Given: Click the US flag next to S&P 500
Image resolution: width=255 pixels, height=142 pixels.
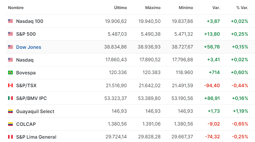Looking at the screenshot, I should click(10, 34).
